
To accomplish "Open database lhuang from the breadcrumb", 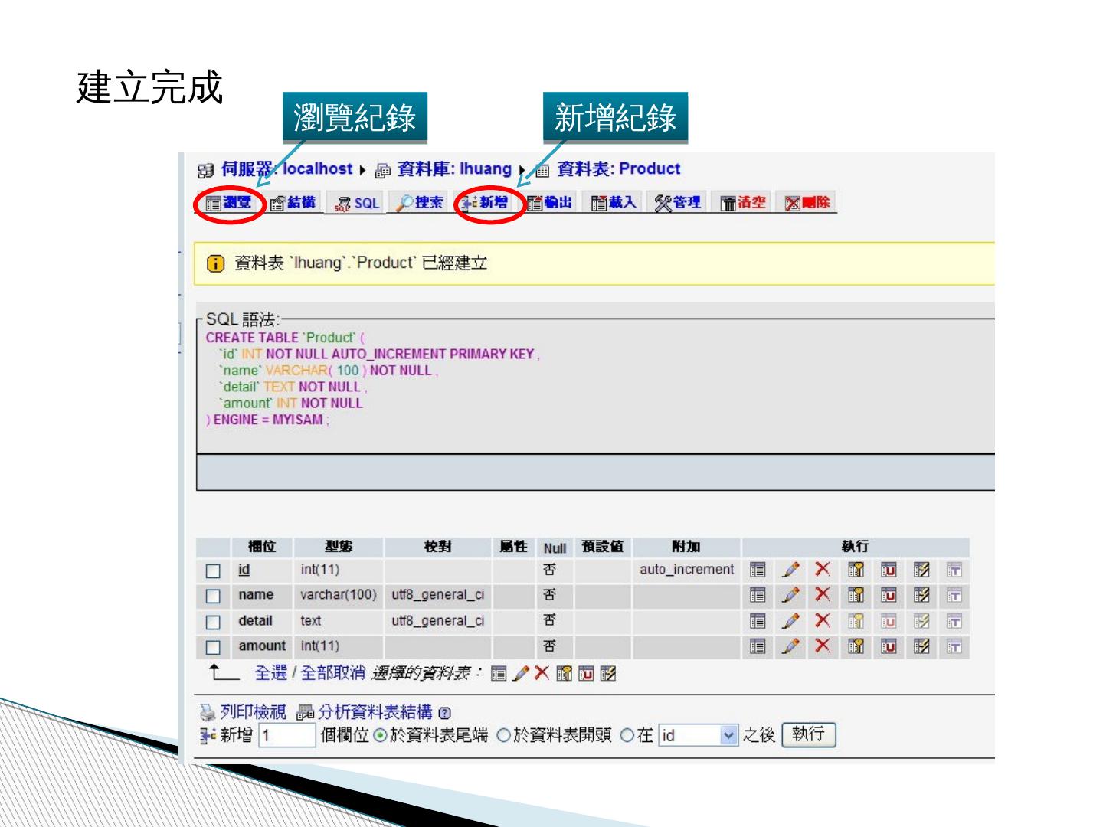I will [454, 169].
